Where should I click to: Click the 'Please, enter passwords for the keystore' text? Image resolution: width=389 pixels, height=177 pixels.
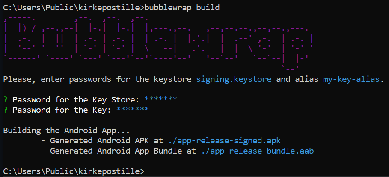tap(97, 79)
